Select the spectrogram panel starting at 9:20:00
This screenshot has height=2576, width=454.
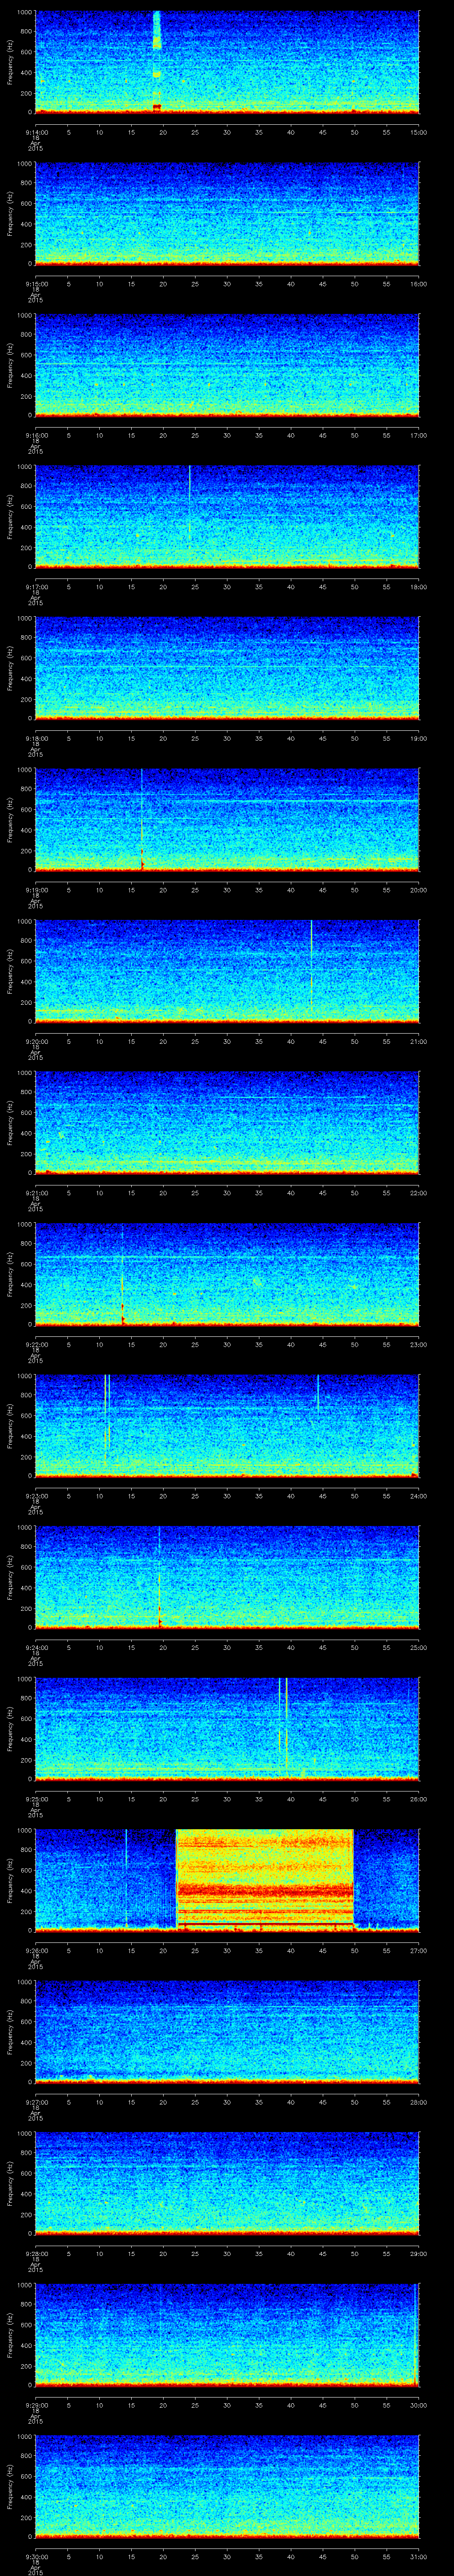tap(227, 971)
